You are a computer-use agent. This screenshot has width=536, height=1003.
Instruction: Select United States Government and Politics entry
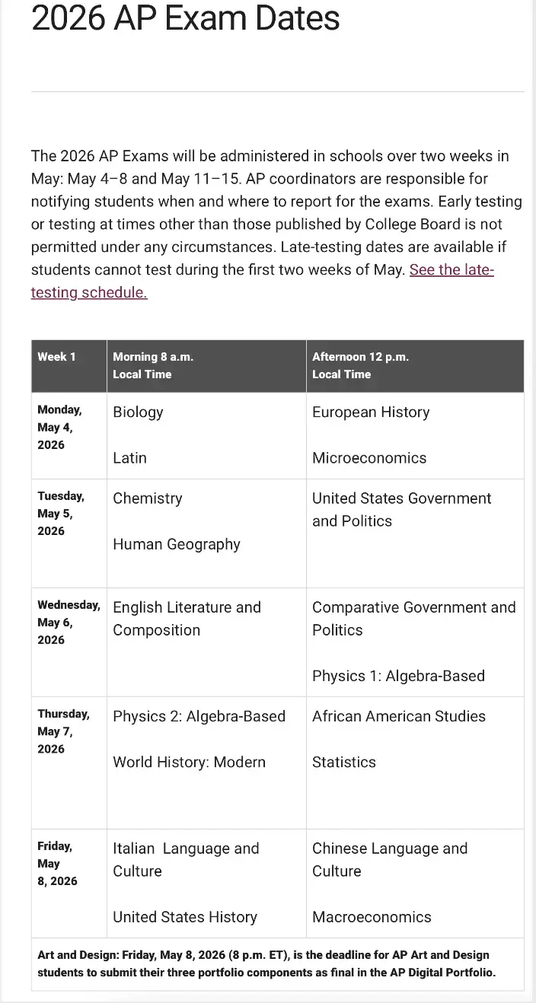[x=401, y=510]
